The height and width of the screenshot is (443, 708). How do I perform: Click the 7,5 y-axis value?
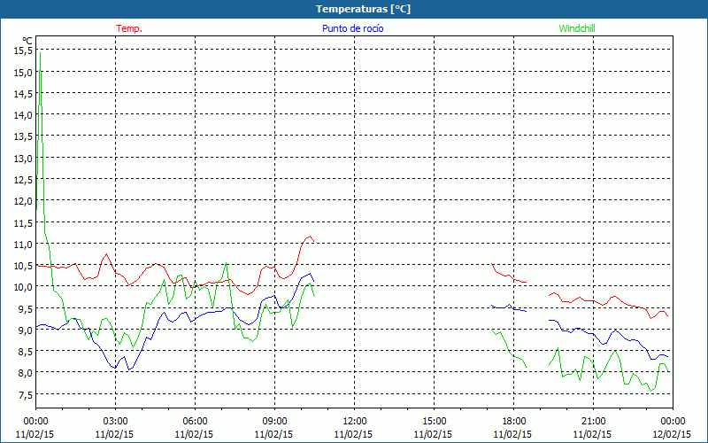[x=25, y=394]
